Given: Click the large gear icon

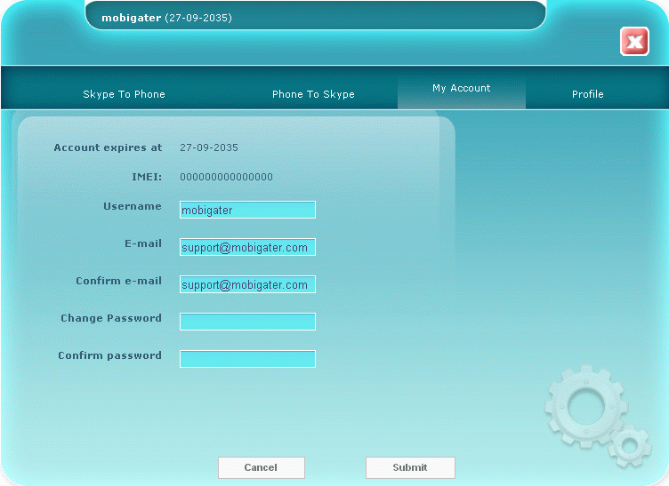Looking at the screenshot, I should click(585, 407).
